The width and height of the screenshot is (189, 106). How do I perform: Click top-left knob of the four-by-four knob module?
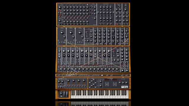pos(101,7)
